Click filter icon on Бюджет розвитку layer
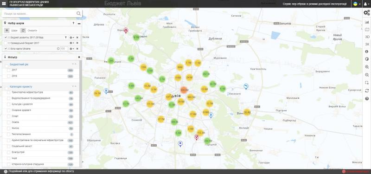Viewport: 371px width, 174px height. 66,38
